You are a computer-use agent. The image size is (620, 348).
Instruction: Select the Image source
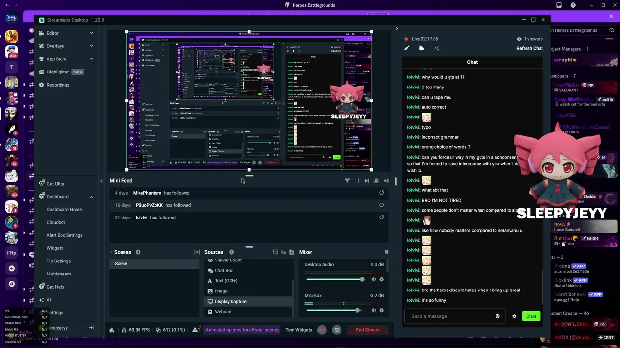[x=248, y=291]
